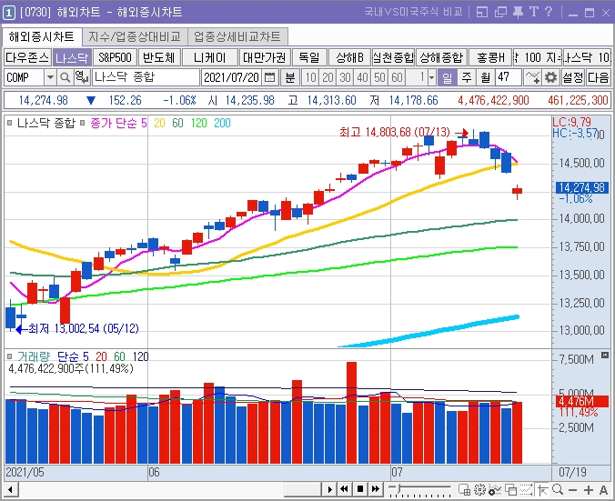Viewport: 615px width, 501px height.
Task: Select the 상해종합 index button
Action: click(x=441, y=57)
